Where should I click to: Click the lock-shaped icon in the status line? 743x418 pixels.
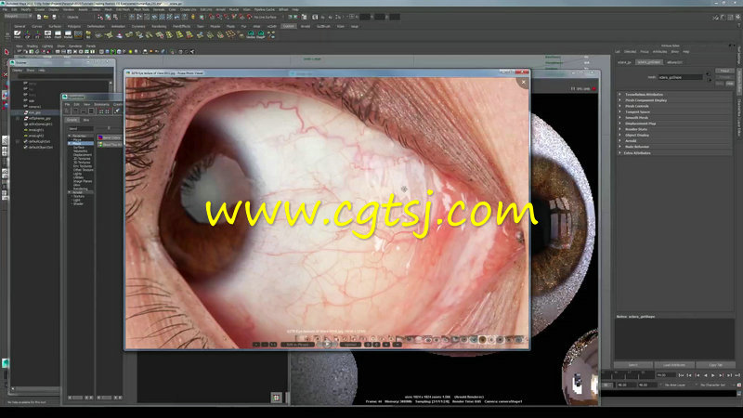point(192,17)
